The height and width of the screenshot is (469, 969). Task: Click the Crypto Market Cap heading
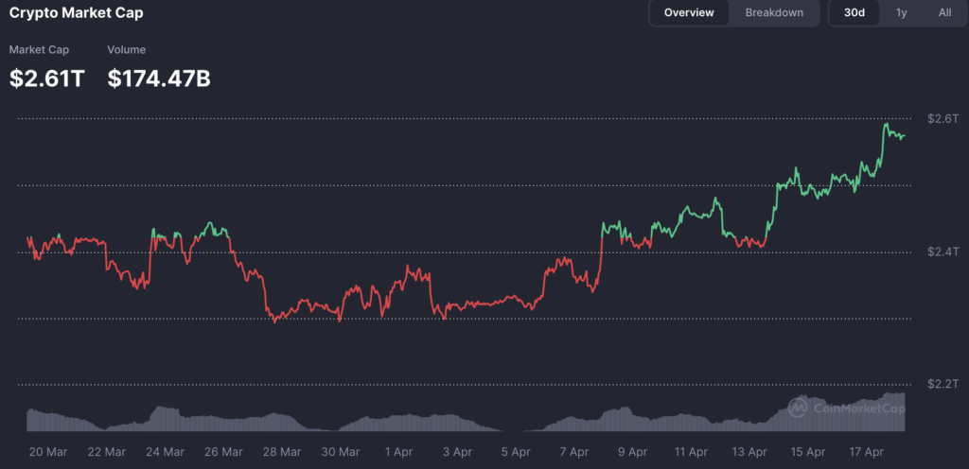(x=77, y=14)
